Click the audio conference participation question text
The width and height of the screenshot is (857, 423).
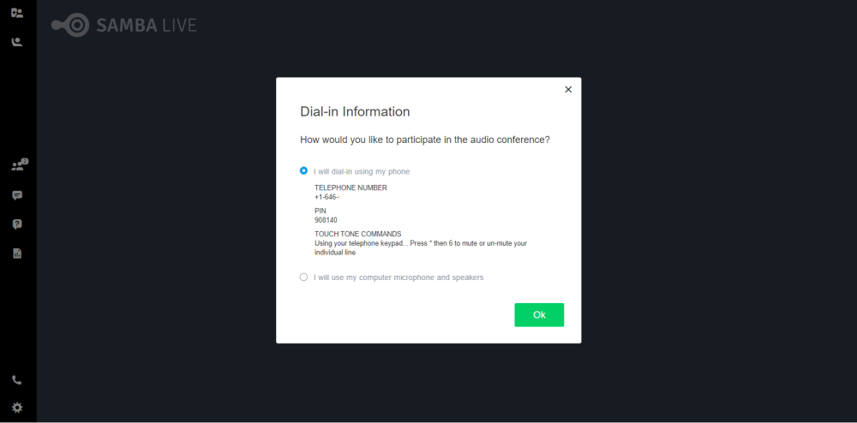click(425, 140)
